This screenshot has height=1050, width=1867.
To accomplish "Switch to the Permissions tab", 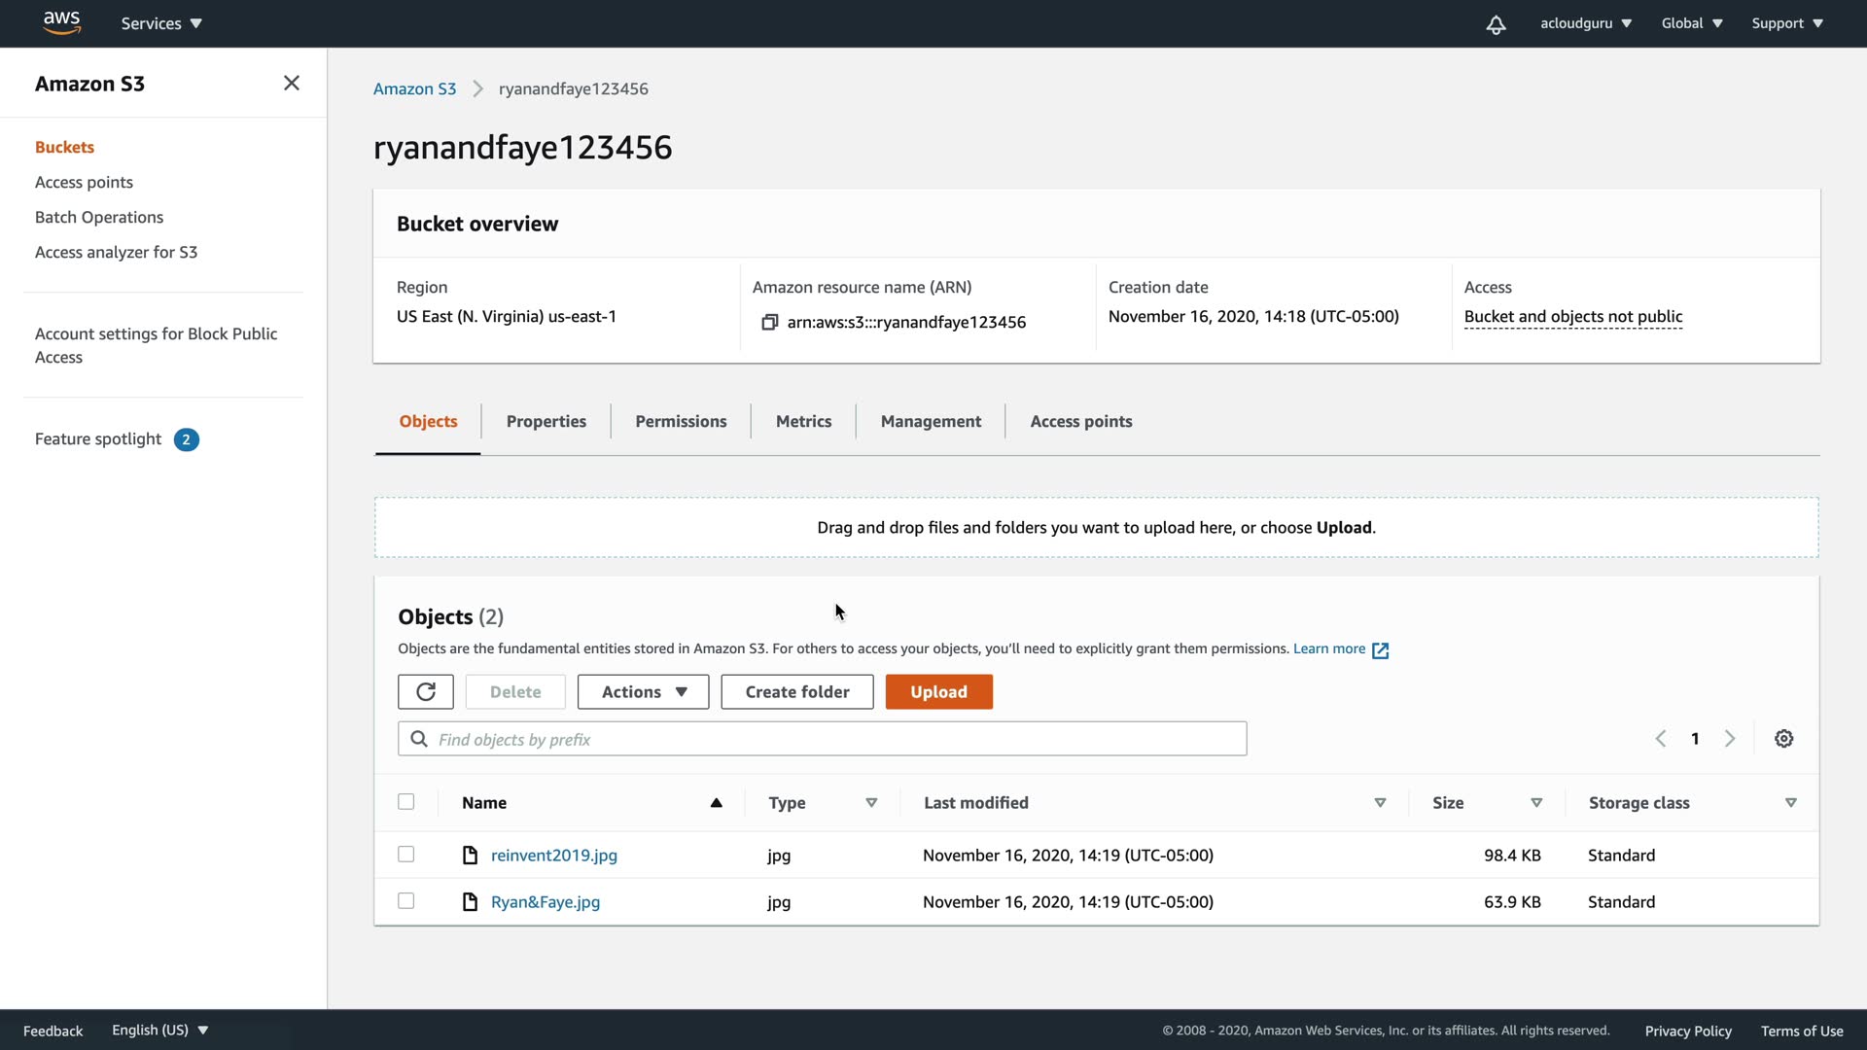I will 681,421.
